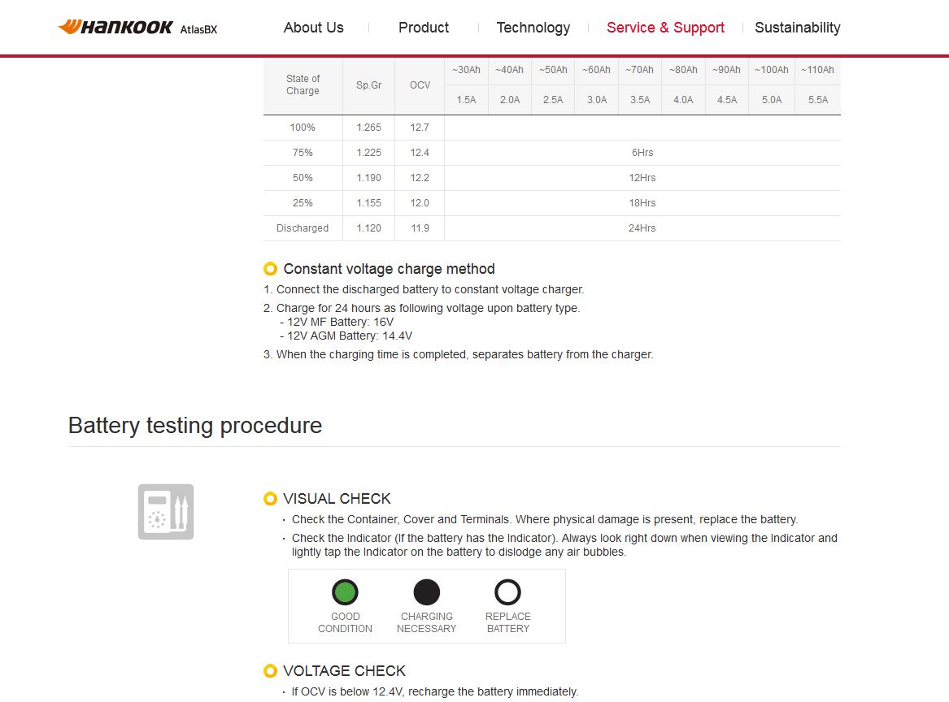Click the 1.155 specific gravity value
Image resolution: width=949 pixels, height=702 pixels.
tap(368, 203)
